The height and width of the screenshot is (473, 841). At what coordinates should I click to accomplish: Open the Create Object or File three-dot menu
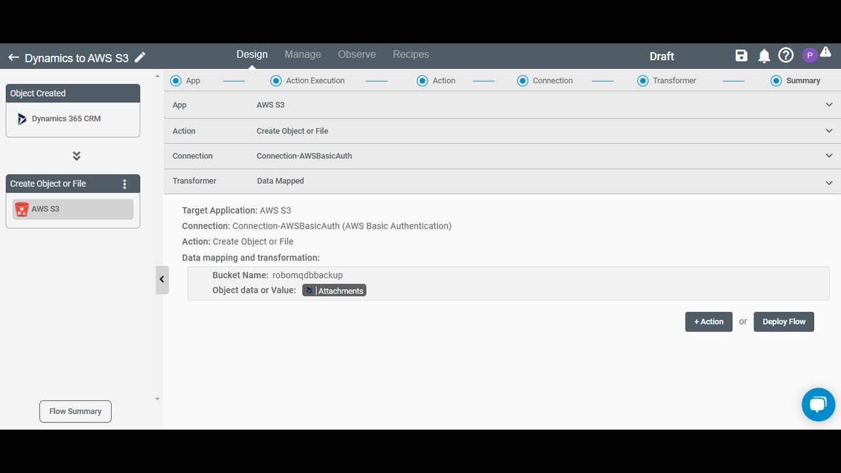[125, 184]
